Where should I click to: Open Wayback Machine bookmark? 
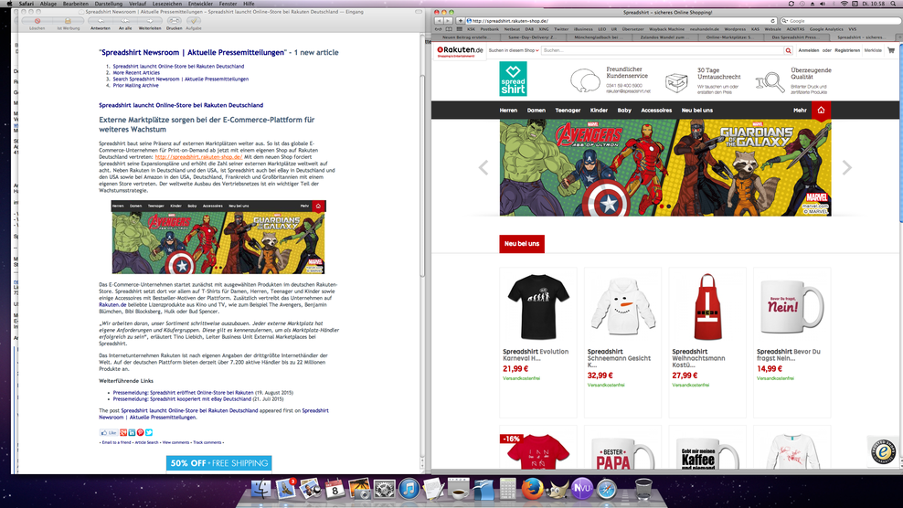tap(667, 29)
